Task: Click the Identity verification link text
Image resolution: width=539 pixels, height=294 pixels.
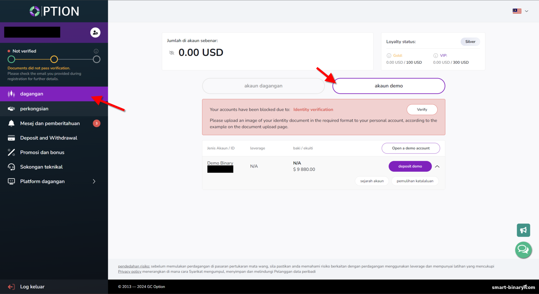Action: coord(313,110)
